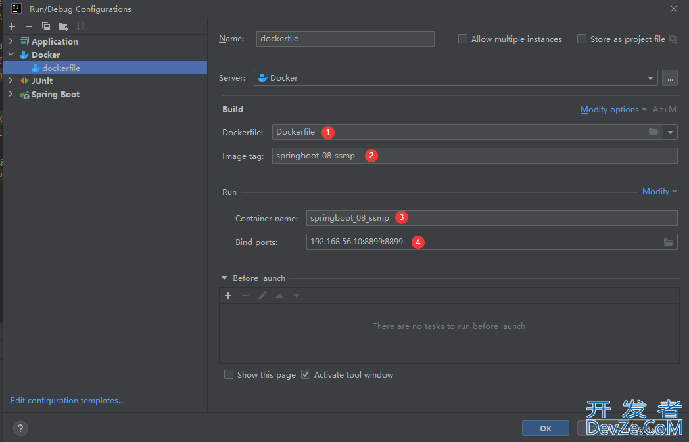Open Bind ports folder browse icon
This screenshot has height=442, width=689.
669,242
